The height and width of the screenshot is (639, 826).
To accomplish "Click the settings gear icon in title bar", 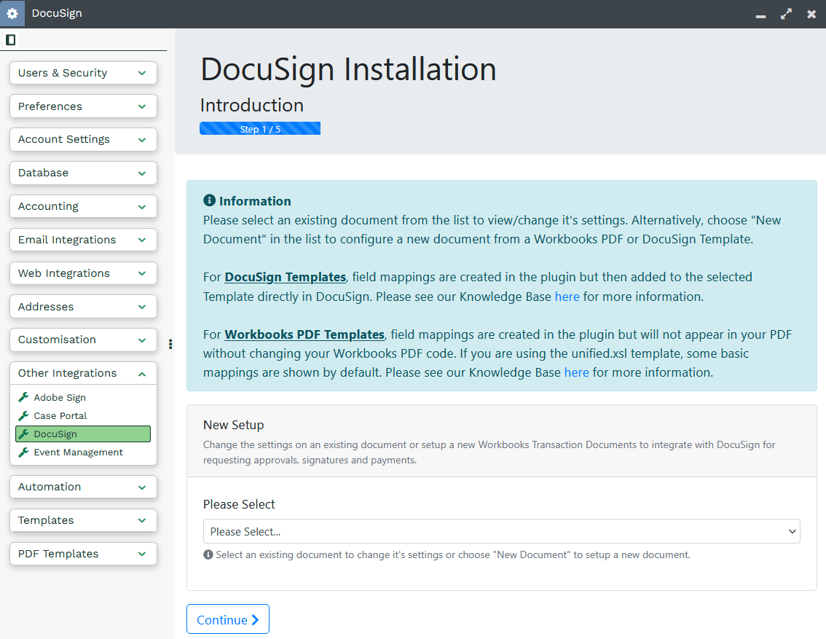I will (12, 13).
